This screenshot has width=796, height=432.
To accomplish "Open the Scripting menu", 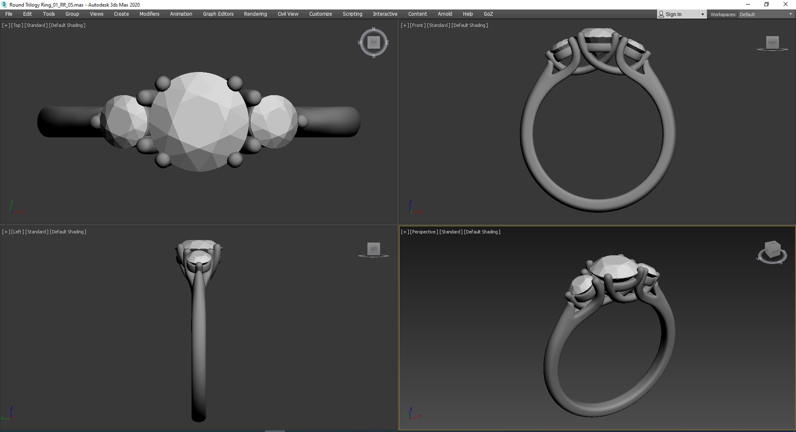I will 352,14.
